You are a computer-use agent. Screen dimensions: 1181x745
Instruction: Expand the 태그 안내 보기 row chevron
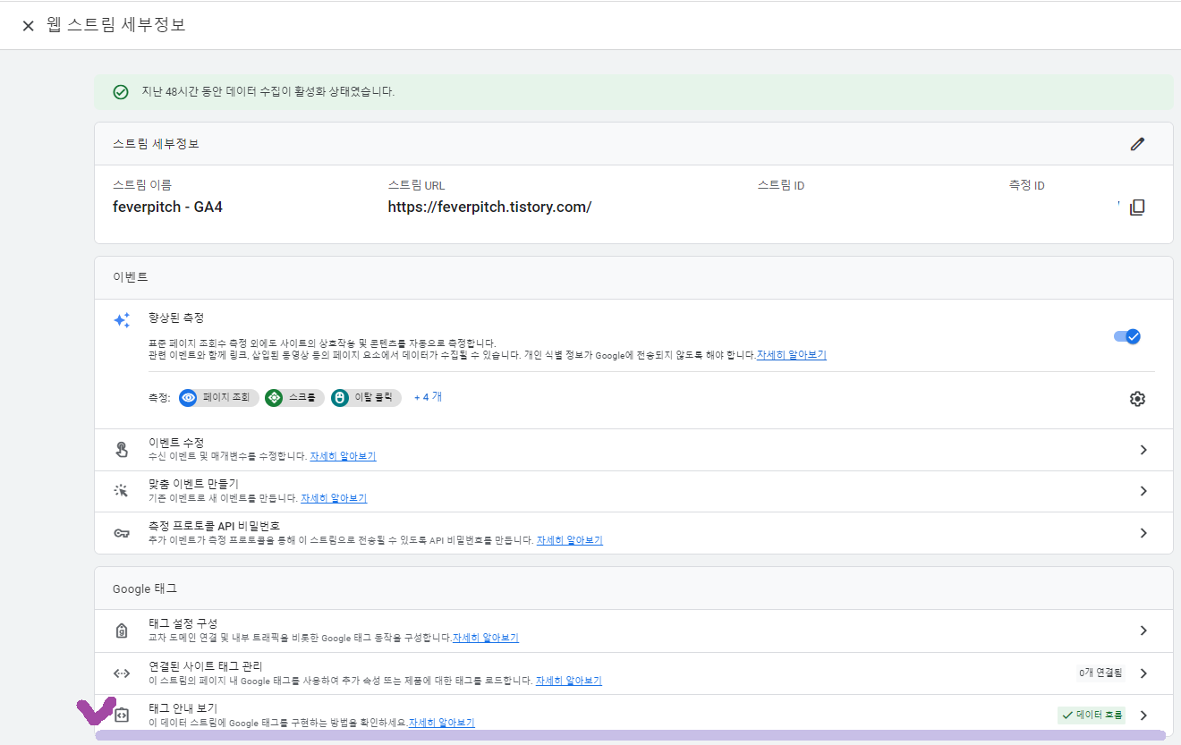(x=1143, y=714)
